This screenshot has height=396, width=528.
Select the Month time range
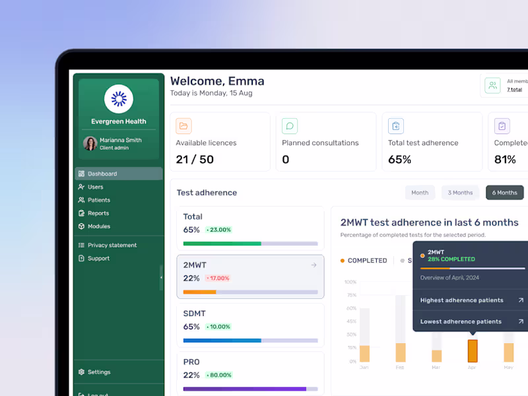coord(420,193)
